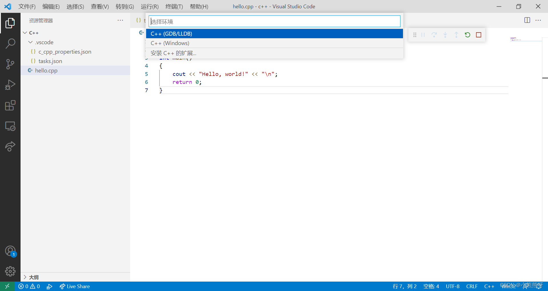Grab the debug toolbar drag handle
The height and width of the screenshot is (291, 548).
coord(415,35)
